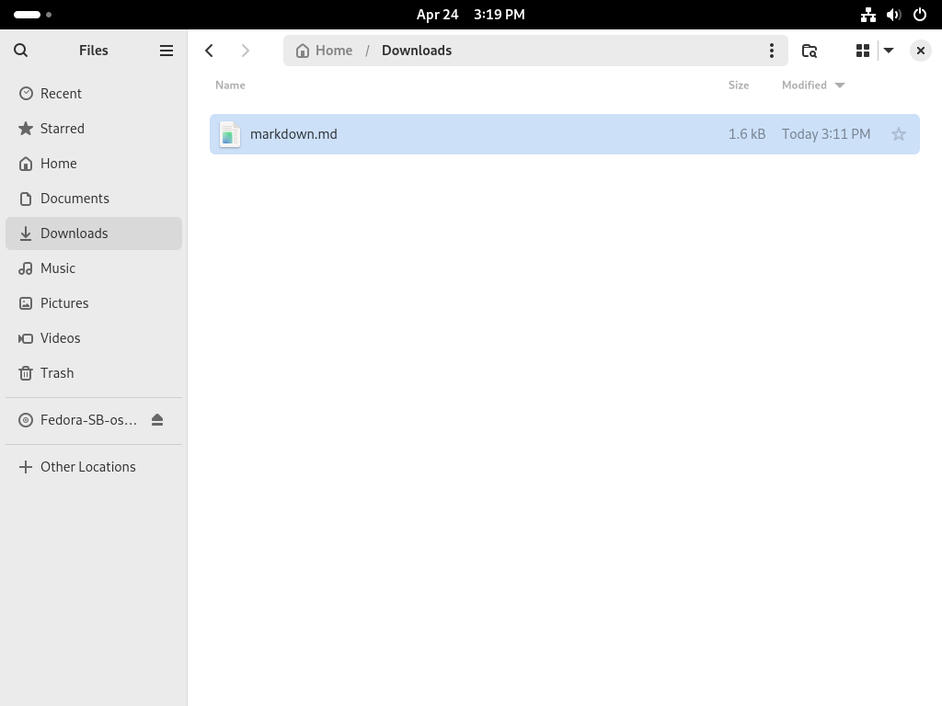Screen dimensions: 942x706
Task: Open Other Locations in the sidebar
Action: [94, 467]
